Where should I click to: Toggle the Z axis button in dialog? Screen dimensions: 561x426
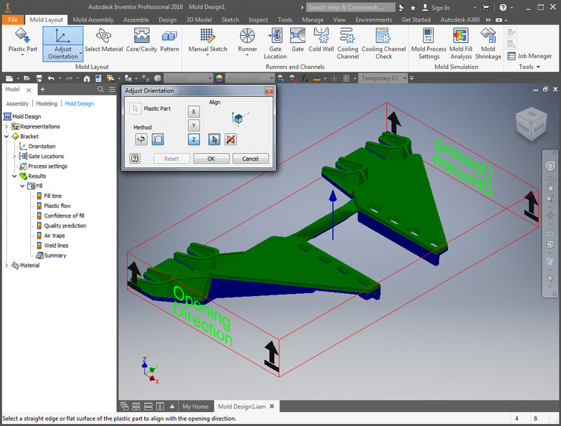pos(194,140)
